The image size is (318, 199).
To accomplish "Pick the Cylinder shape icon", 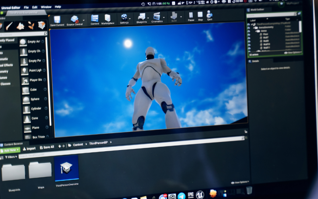I will [x=26, y=109].
